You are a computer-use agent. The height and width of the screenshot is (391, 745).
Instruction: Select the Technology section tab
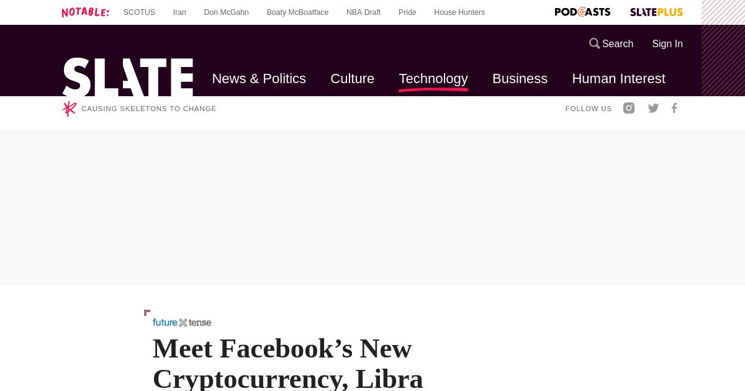click(x=433, y=79)
